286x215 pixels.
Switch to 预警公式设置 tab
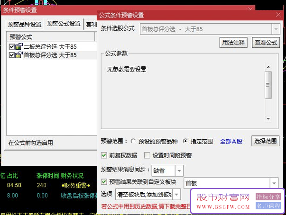point(64,24)
